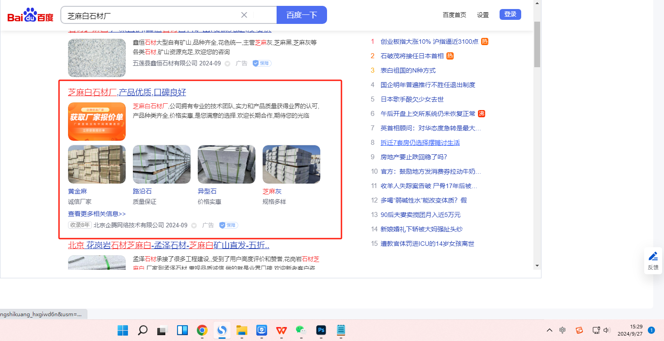Screen dimensions: 664x341
Task: Go to 百度首页 link
Action: 455,15
